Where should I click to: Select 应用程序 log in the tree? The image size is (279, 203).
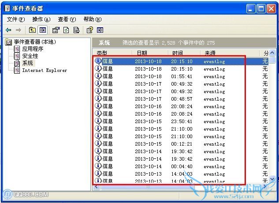coord(33,49)
